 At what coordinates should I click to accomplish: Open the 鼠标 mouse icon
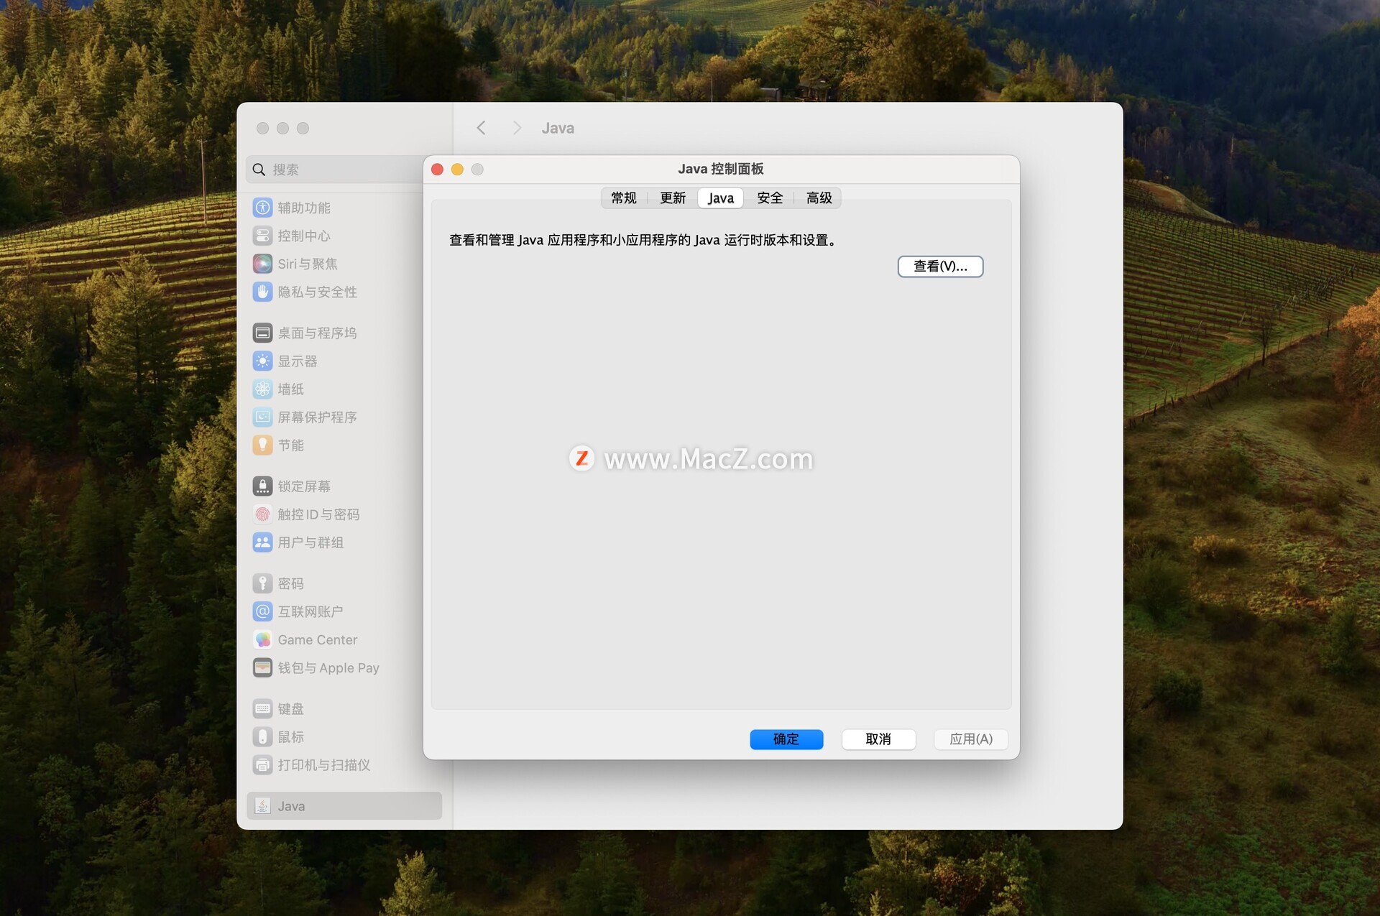[x=262, y=737]
